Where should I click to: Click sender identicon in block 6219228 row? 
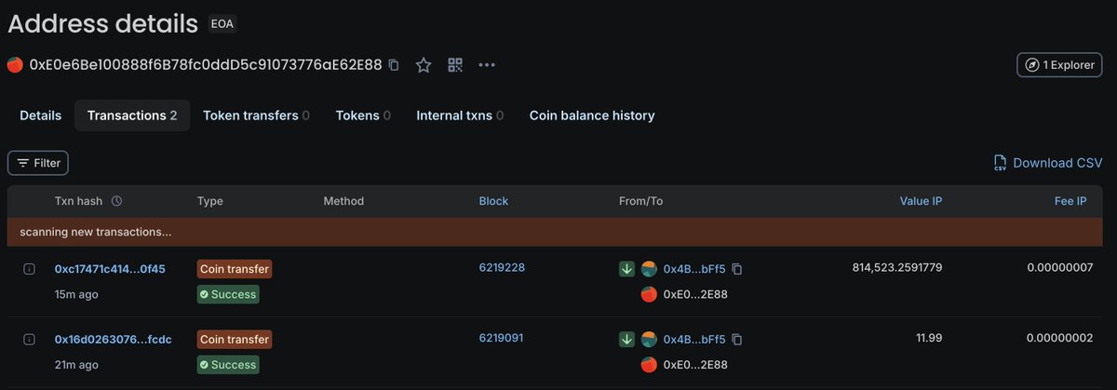650,269
